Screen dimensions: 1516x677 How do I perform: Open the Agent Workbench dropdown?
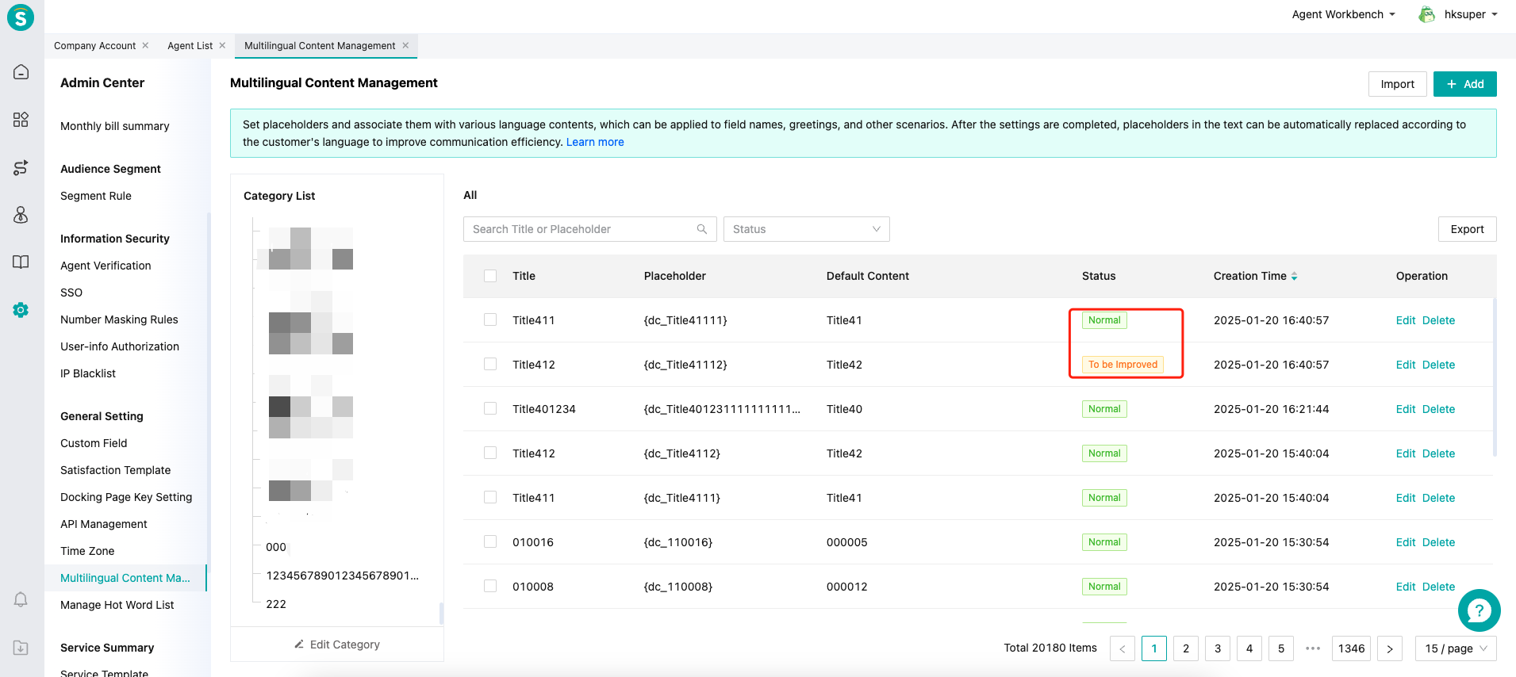(1343, 14)
